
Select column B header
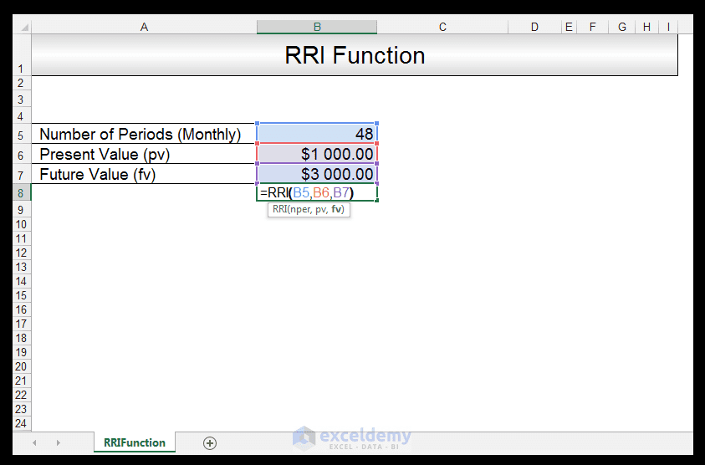(x=317, y=27)
